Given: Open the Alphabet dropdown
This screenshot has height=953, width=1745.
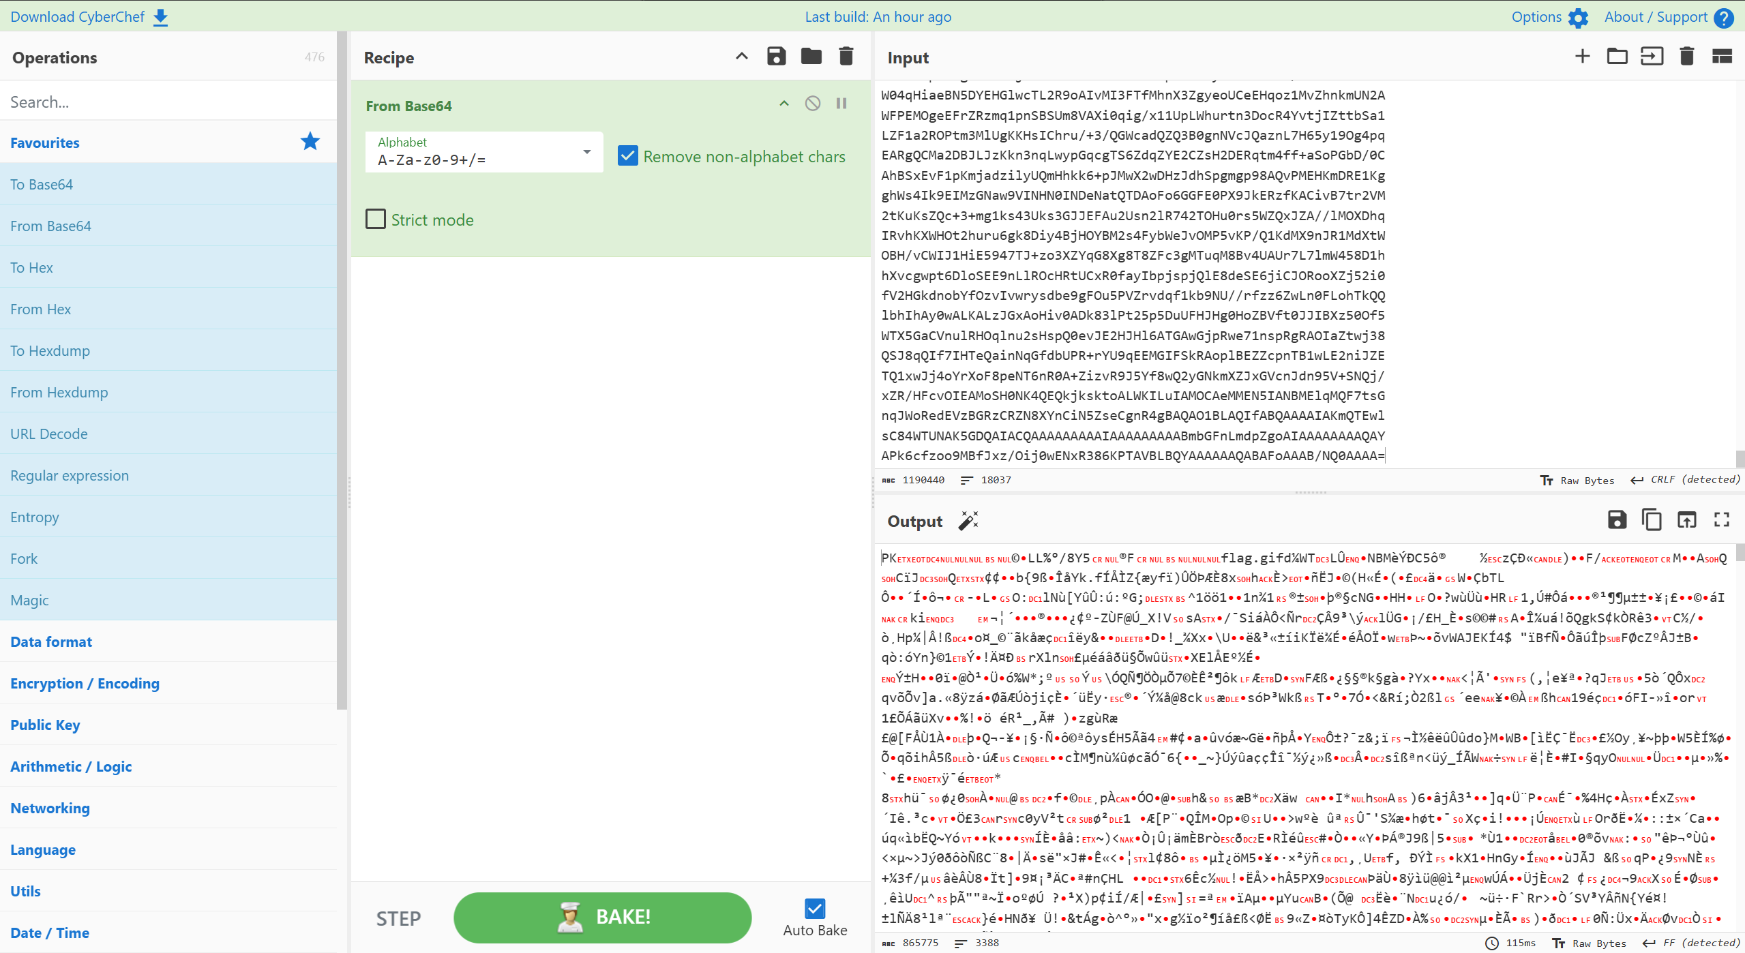Looking at the screenshot, I should (484, 152).
